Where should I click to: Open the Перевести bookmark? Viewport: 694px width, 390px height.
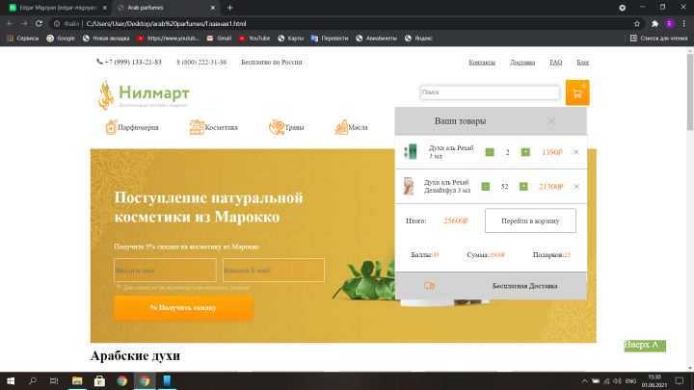tap(330, 39)
